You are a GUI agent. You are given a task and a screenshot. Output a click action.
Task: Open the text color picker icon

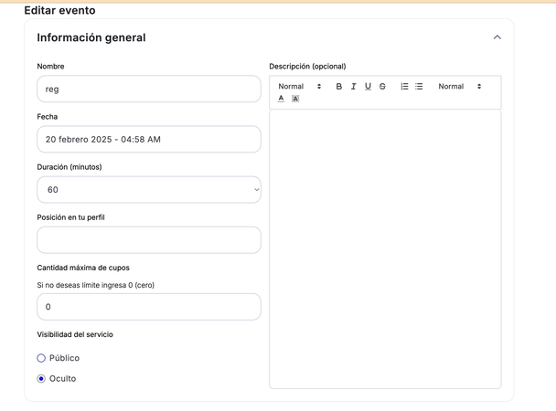[x=281, y=99]
